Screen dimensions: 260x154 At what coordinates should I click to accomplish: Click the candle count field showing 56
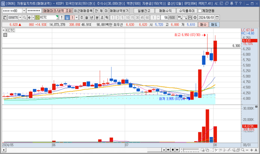(164, 17)
